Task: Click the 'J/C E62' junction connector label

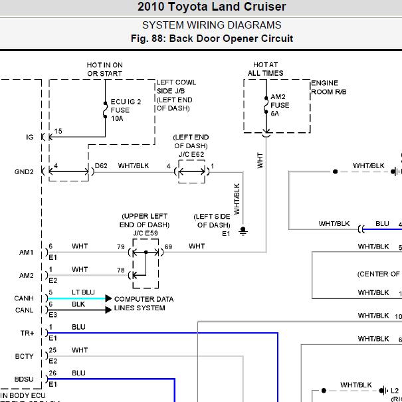Action: pyautogui.click(x=191, y=155)
